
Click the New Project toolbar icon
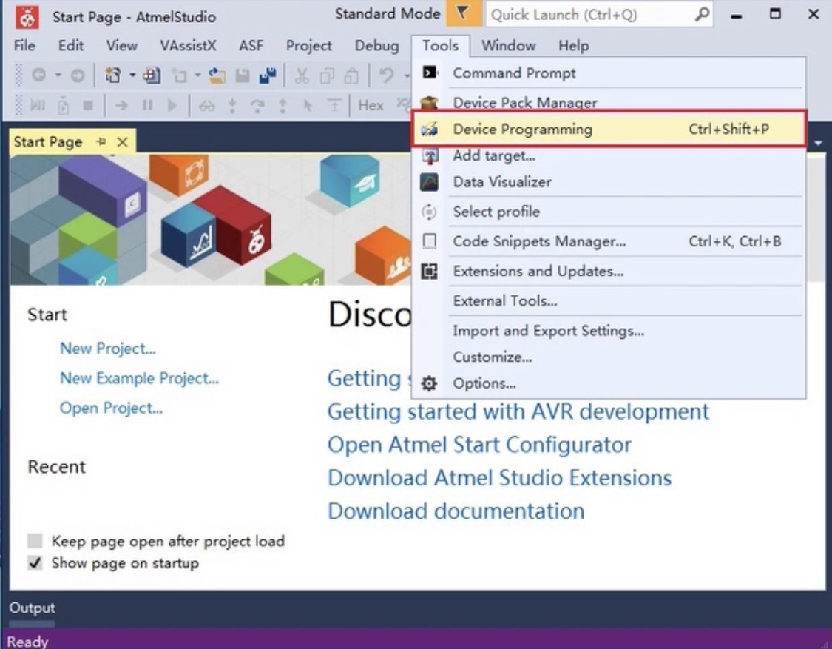point(112,75)
